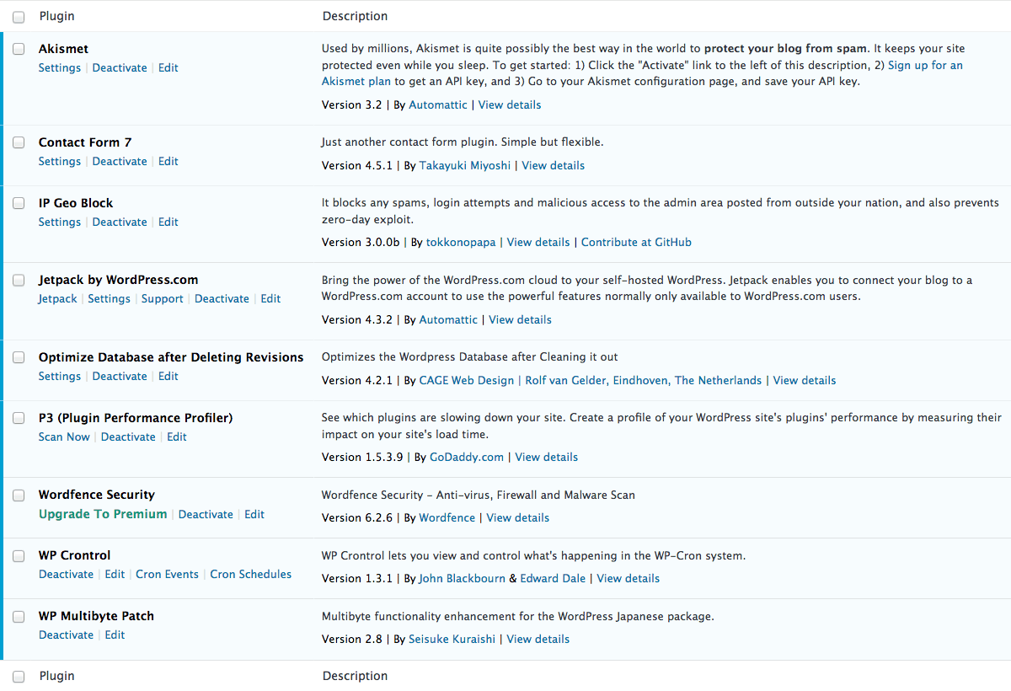Check the Akismet plugin checkbox
This screenshot has width=1011, height=691.
(x=19, y=50)
